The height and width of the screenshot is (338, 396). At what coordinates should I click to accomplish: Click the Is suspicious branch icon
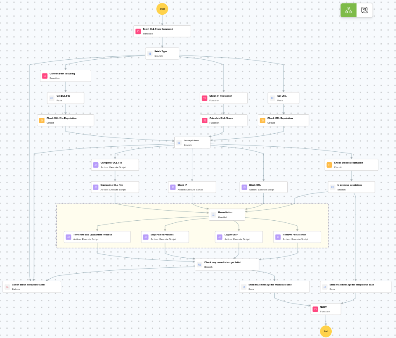coord(179,143)
